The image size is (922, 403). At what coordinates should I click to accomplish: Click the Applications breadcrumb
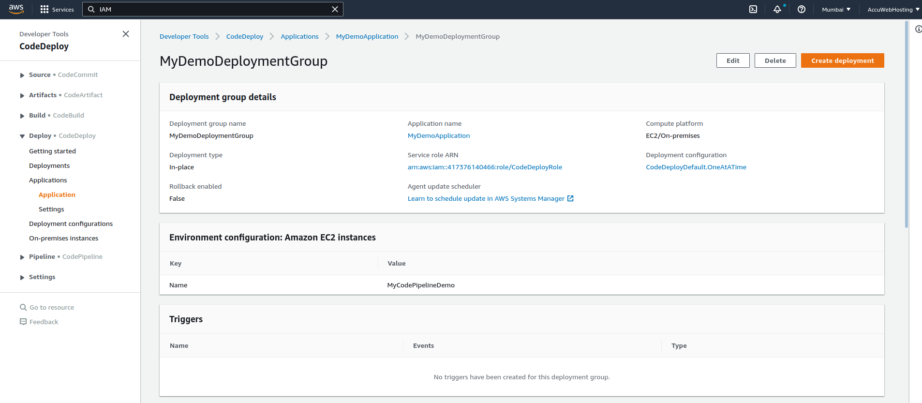click(x=299, y=36)
